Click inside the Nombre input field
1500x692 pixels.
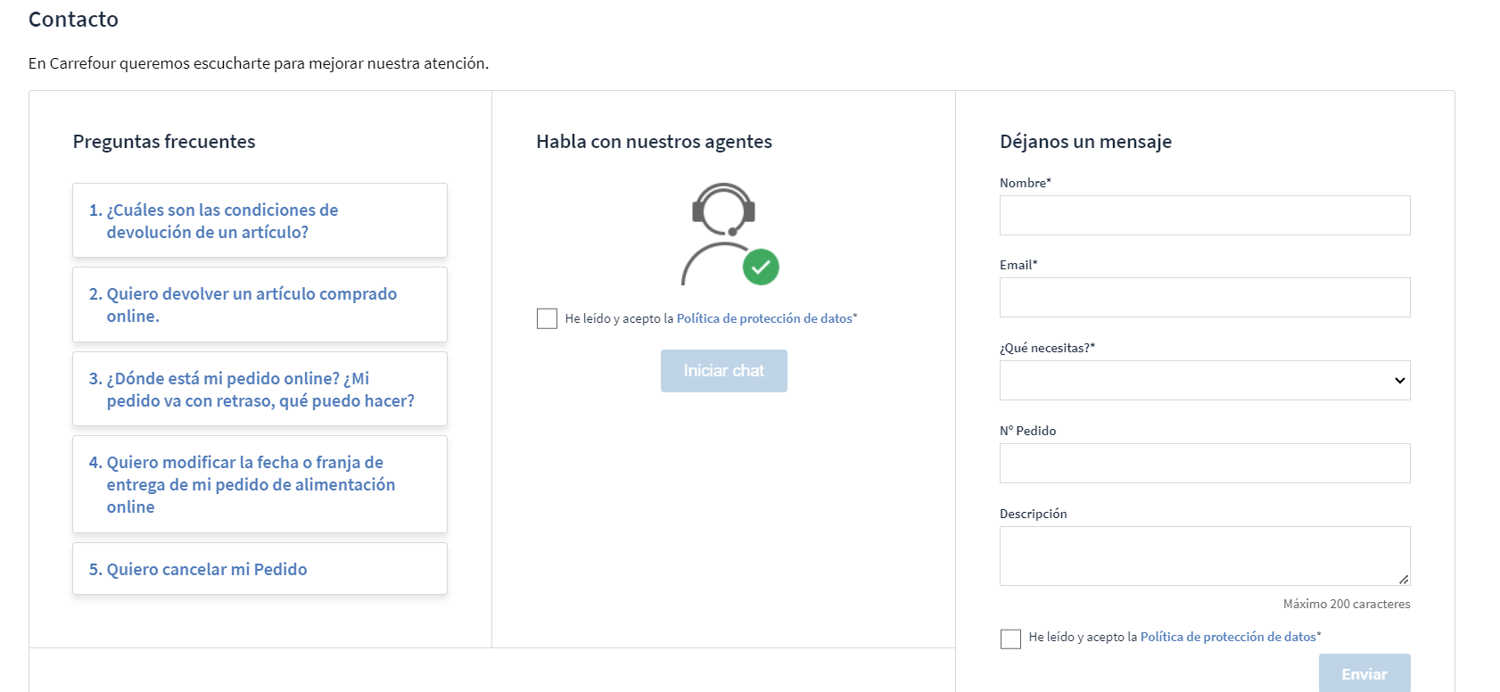pos(1204,214)
